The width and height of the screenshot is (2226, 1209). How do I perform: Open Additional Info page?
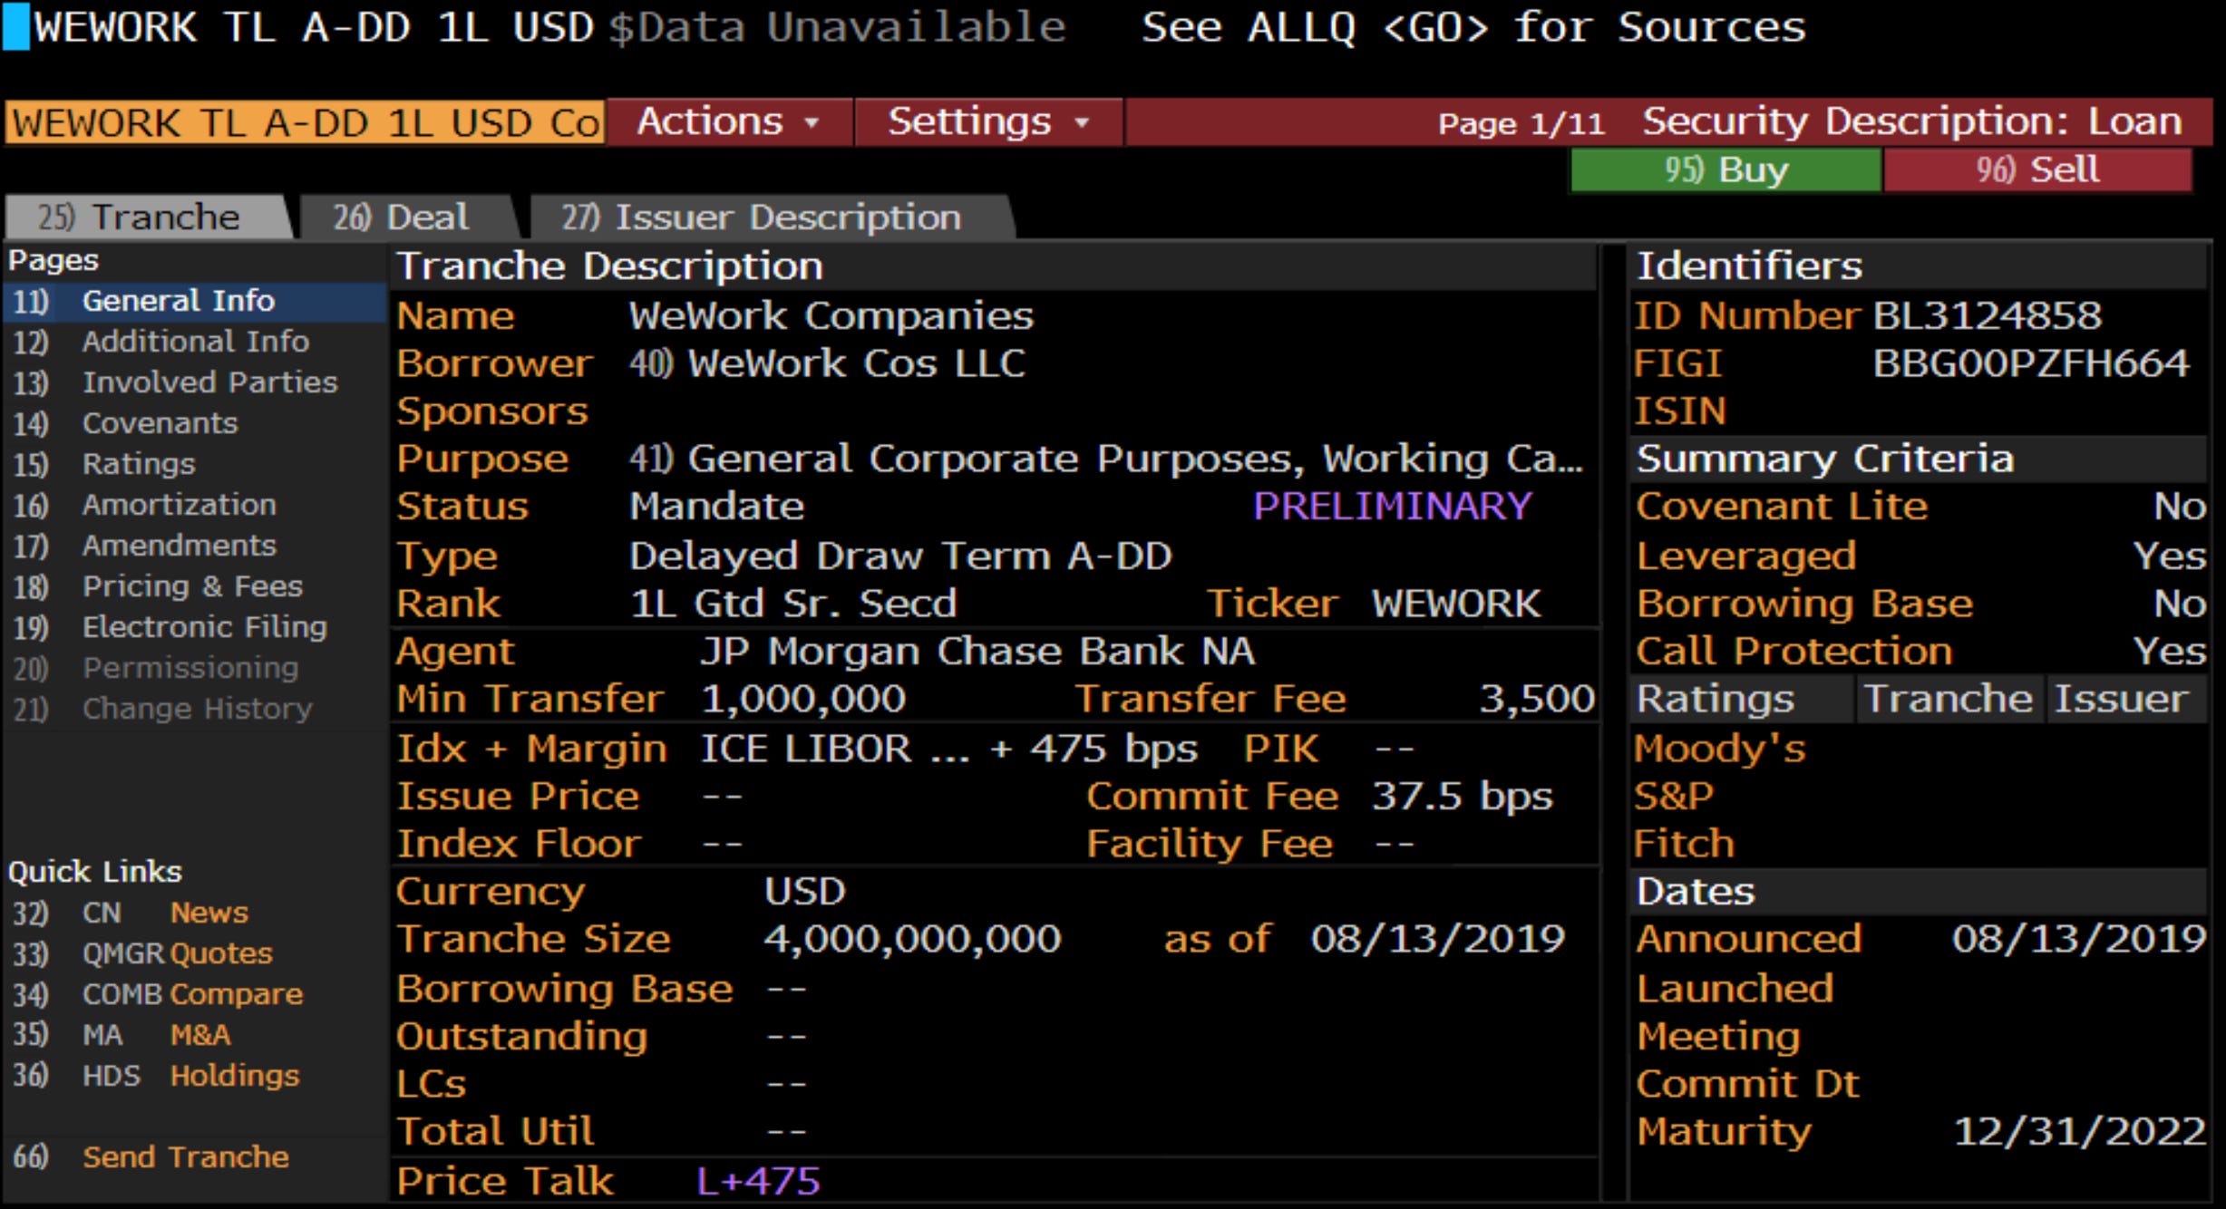[195, 342]
